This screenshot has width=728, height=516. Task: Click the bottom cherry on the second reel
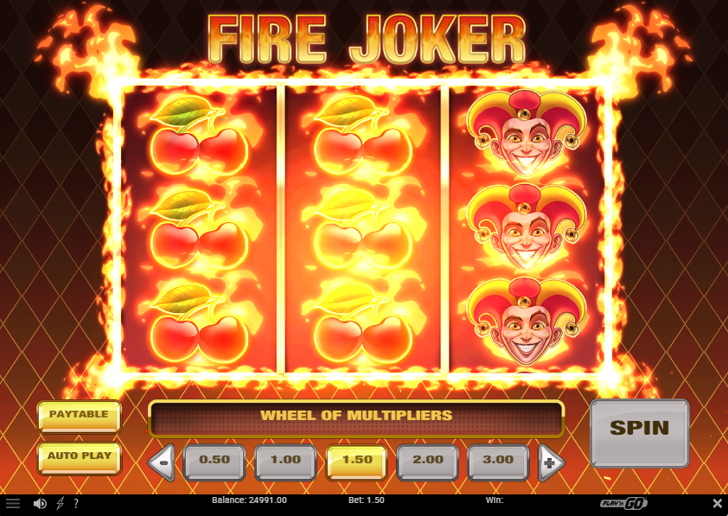click(362, 323)
